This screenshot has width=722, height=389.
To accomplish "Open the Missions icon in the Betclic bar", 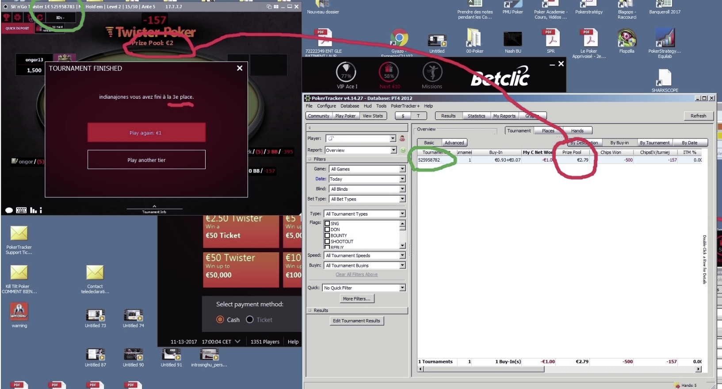I will point(432,72).
